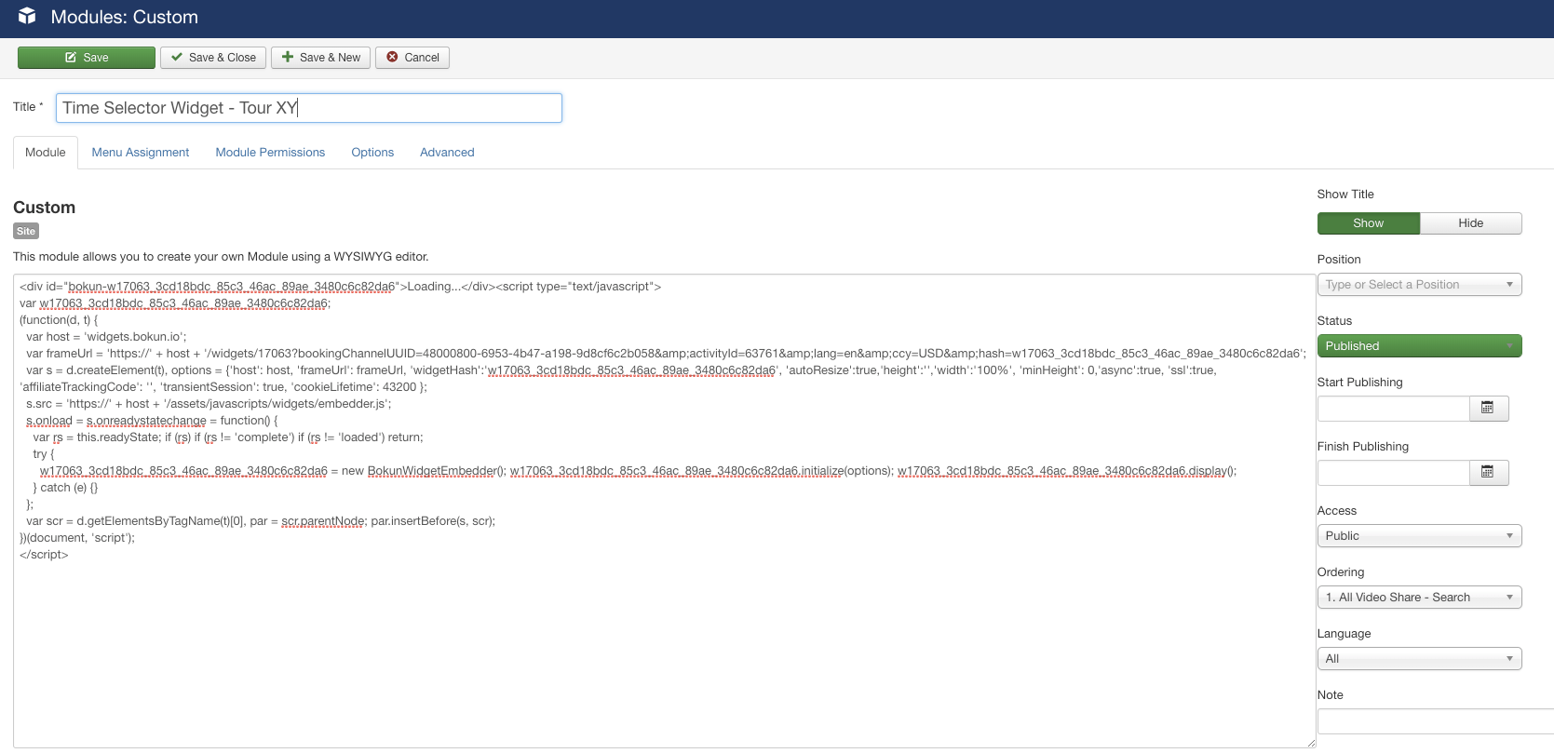Viewport: 1554px width, 753px height.
Task: Click the editor resize handle corner
Action: pos(1311,743)
